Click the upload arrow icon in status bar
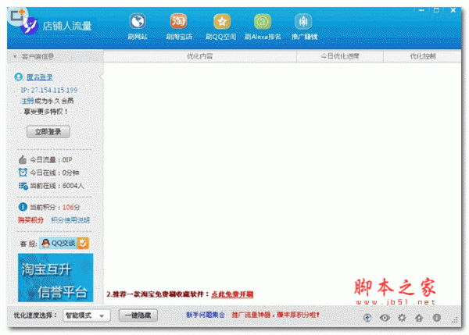Image resolution: width=469 pixels, height=335 pixels. (x=367, y=318)
